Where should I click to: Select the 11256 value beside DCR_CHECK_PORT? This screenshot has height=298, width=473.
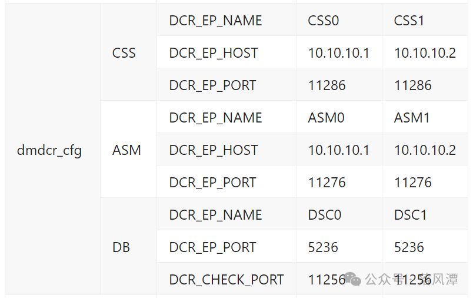[x=327, y=280]
